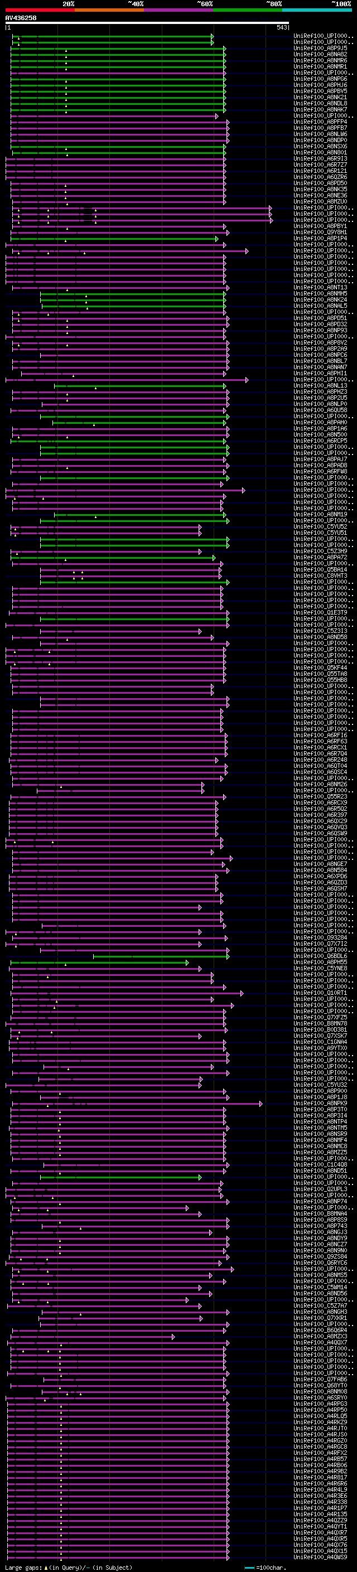Select the UniRef100_Q7FAB6 row label
357x1572 pixels.
click(x=320, y=1379)
